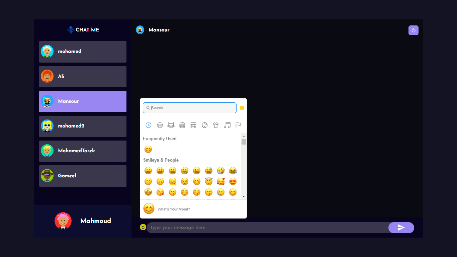
Task: Send the message with arrow button
Action: 401,228
